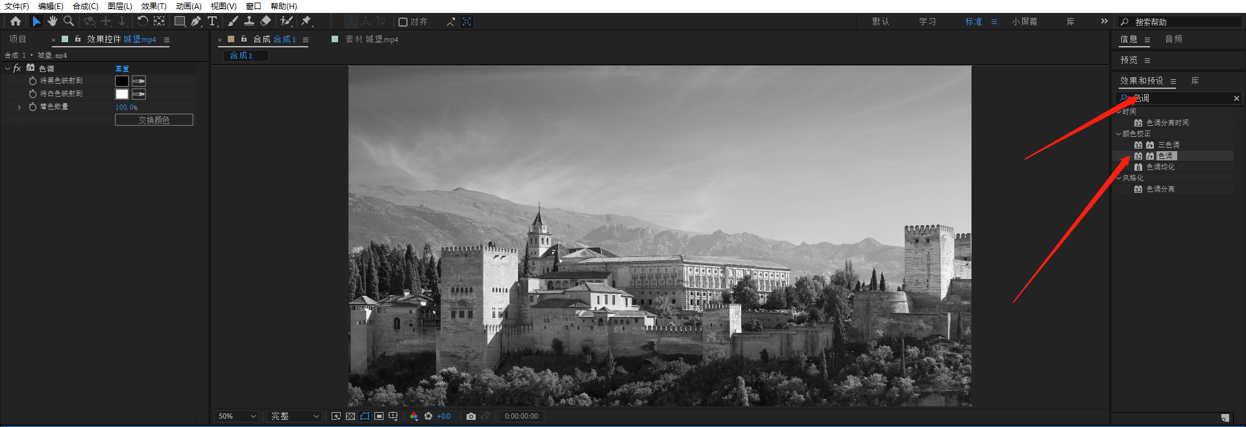Reset exposure aperture icon
This screenshot has height=427, width=1246.
click(428, 416)
